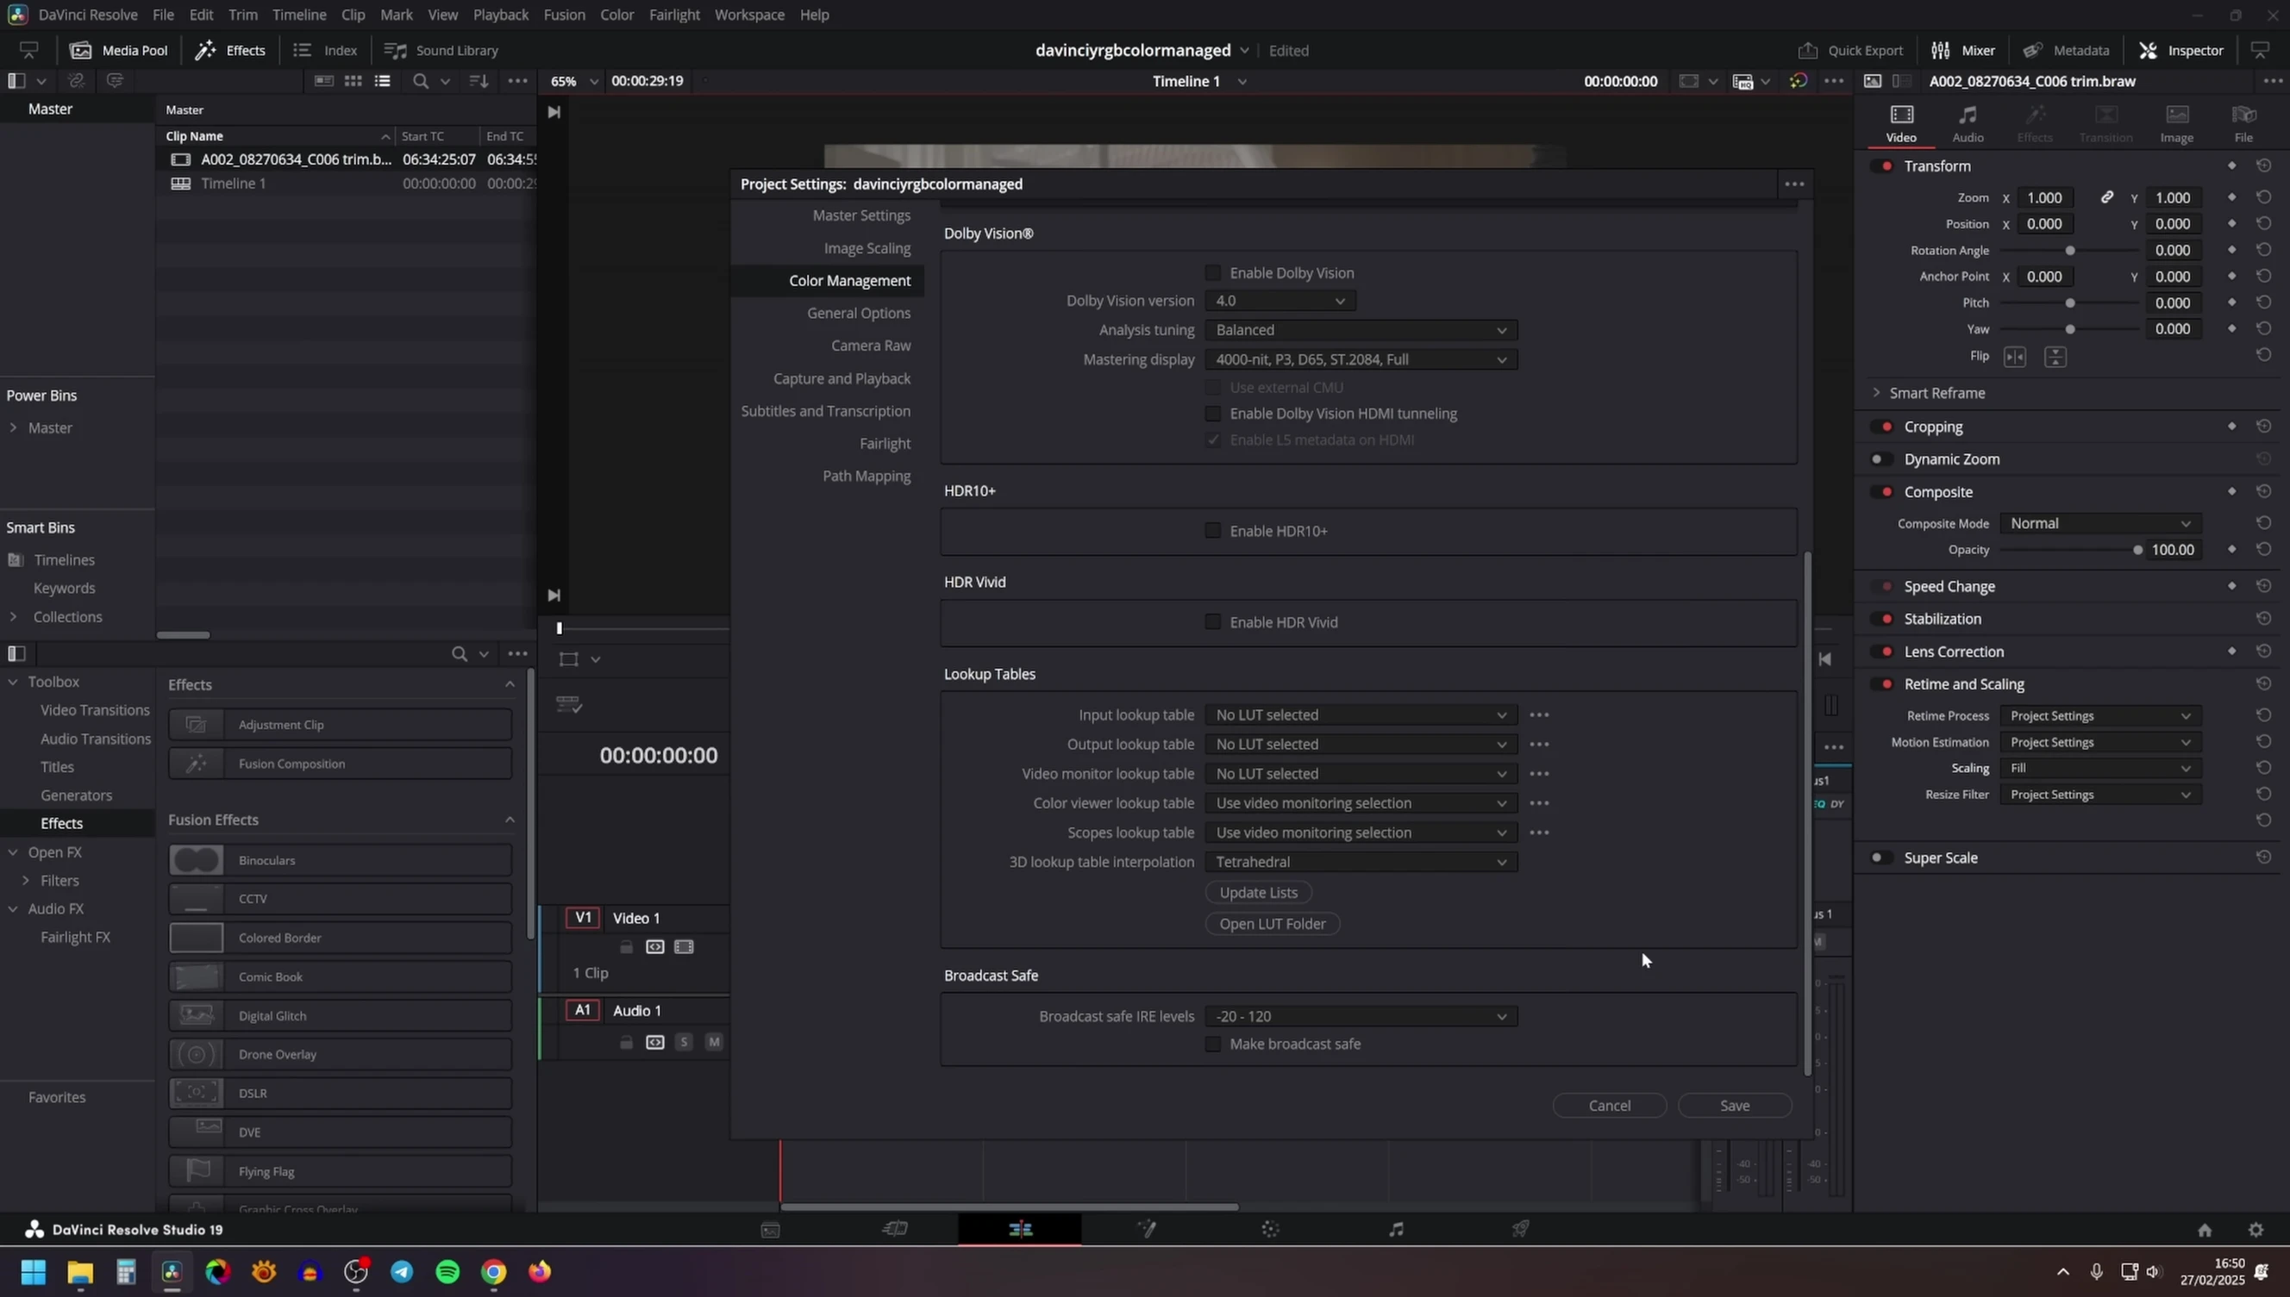This screenshot has height=1297, width=2290.
Task: Open Composite Mode dropdown
Action: click(2100, 524)
